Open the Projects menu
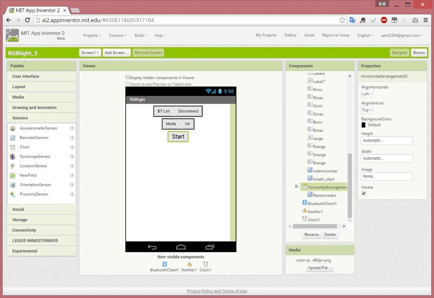Screen dimensions: 434x298 click(92, 36)
